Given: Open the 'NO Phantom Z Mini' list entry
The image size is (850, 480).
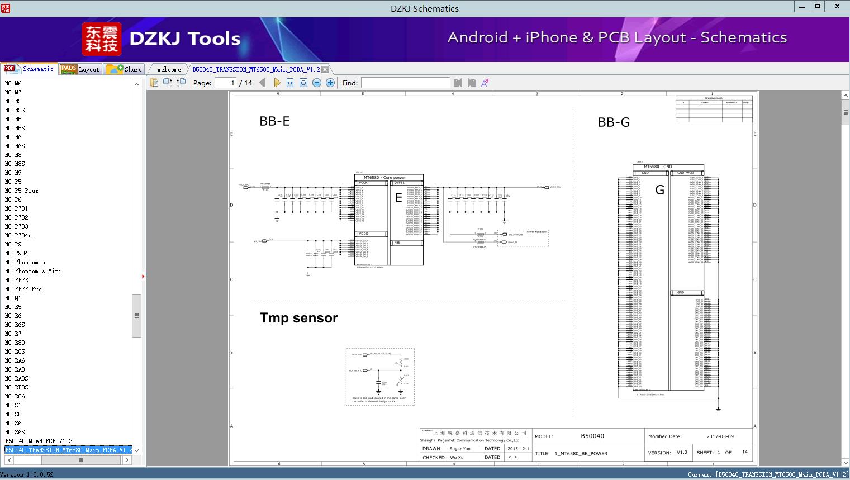Looking at the screenshot, I should point(34,271).
